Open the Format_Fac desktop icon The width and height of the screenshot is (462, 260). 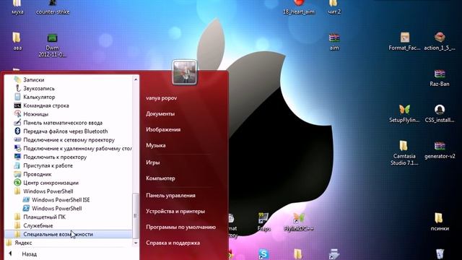(x=404, y=41)
